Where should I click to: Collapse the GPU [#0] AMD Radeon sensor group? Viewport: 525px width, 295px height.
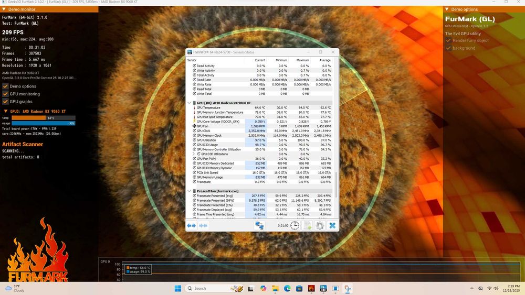(x=189, y=103)
